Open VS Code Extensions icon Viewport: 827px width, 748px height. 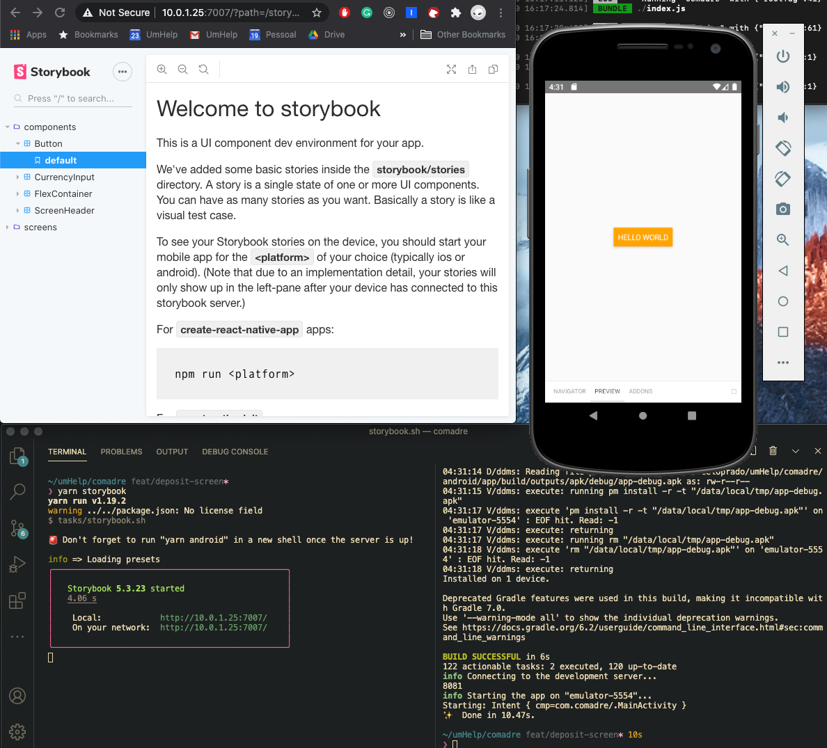[x=17, y=600]
